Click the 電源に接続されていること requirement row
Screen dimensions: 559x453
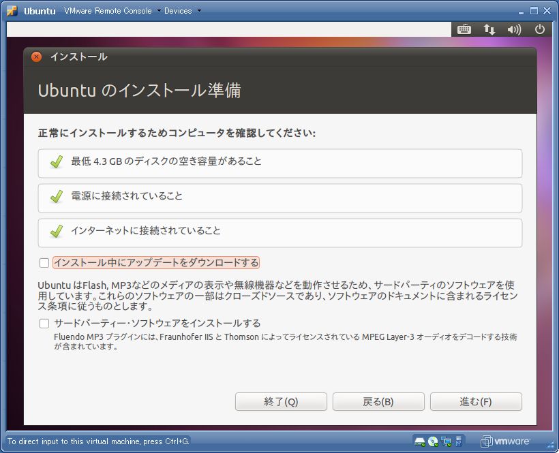click(280, 198)
